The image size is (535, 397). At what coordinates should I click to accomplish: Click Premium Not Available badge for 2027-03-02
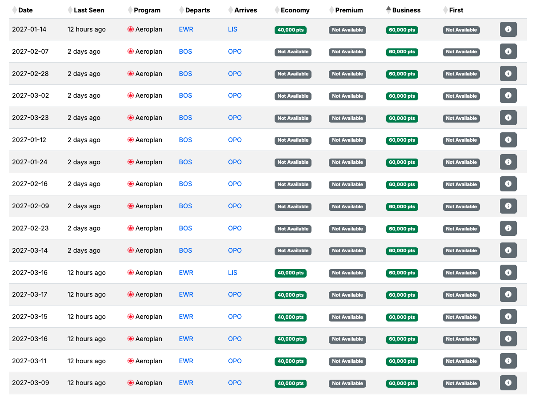pyautogui.click(x=347, y=96)
